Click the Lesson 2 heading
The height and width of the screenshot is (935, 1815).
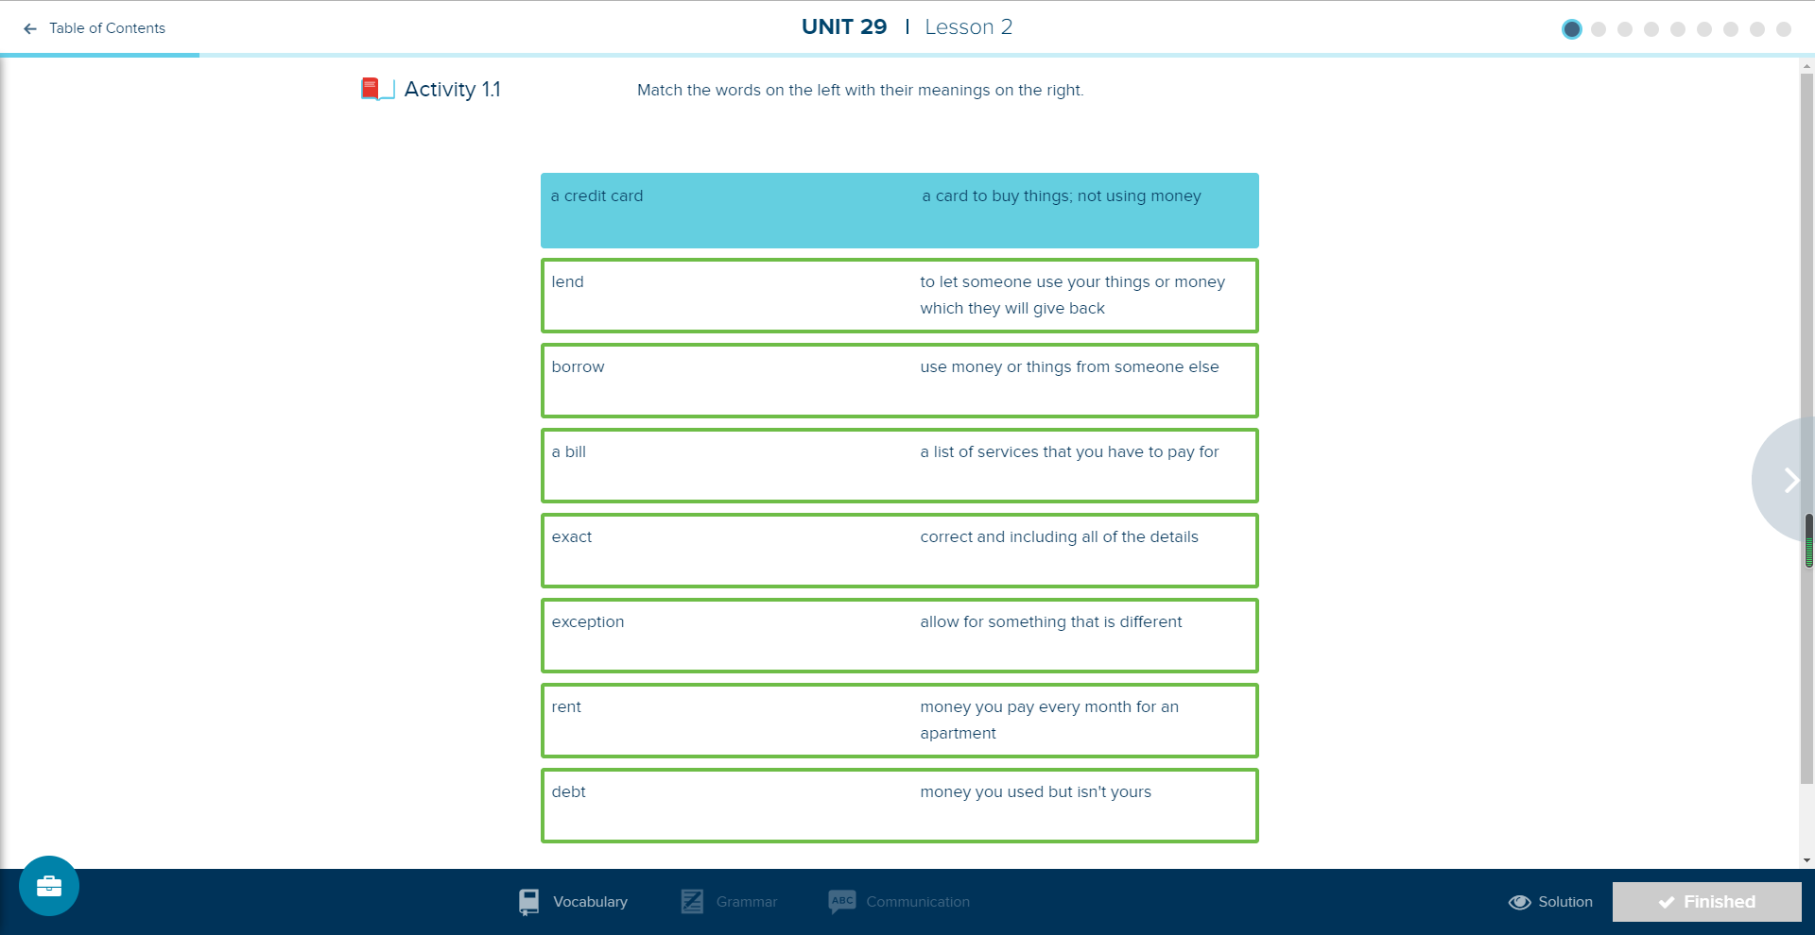click(x=968, y=26)
